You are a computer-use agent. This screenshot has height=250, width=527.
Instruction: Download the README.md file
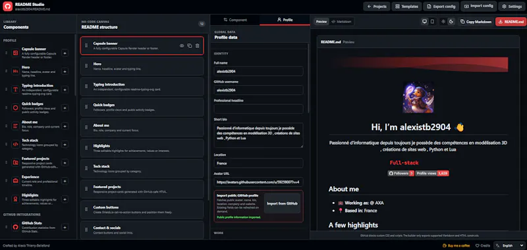pyautogui.click(x=511, y=22)
